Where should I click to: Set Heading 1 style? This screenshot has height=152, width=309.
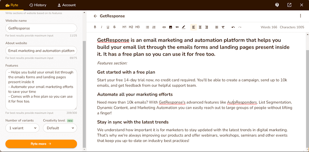[124, 27]
